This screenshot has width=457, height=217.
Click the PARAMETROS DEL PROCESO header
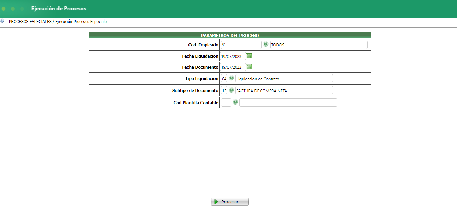230,35
